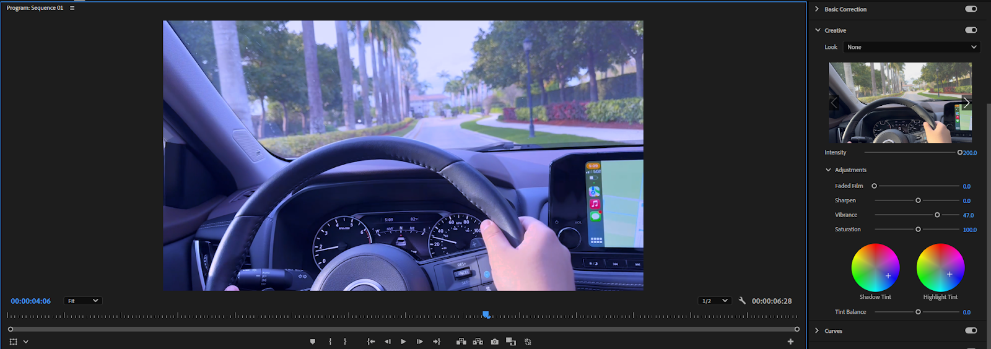The width and height of the screenshot is (991, 349).
Task: Show next Look preset in preview
Action: 966,103
